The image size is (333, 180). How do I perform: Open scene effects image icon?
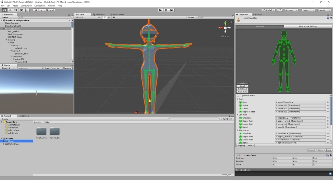coord(113,18)
